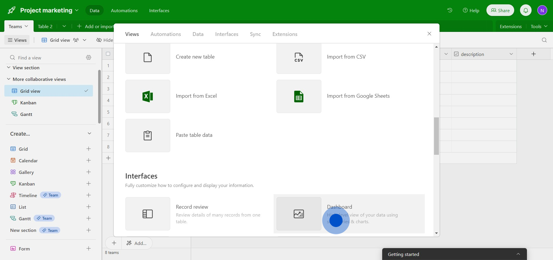Collapse View section expander
Image resolution: width=553 pixels, height=260 pixels.
coord(9,67)
